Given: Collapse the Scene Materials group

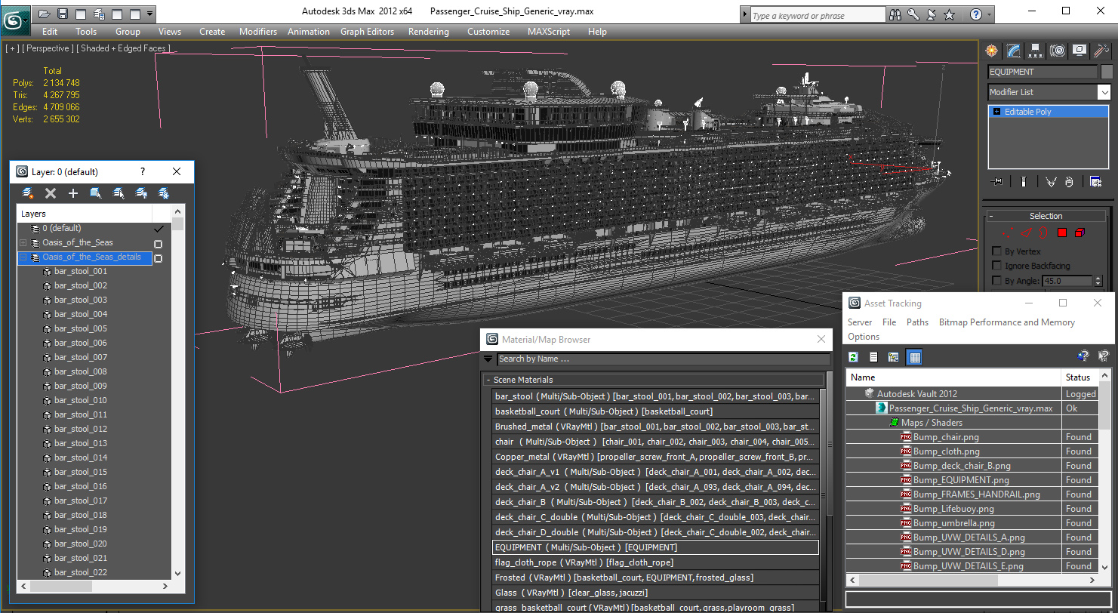Looking at the screenshot, I should point(488,380).
